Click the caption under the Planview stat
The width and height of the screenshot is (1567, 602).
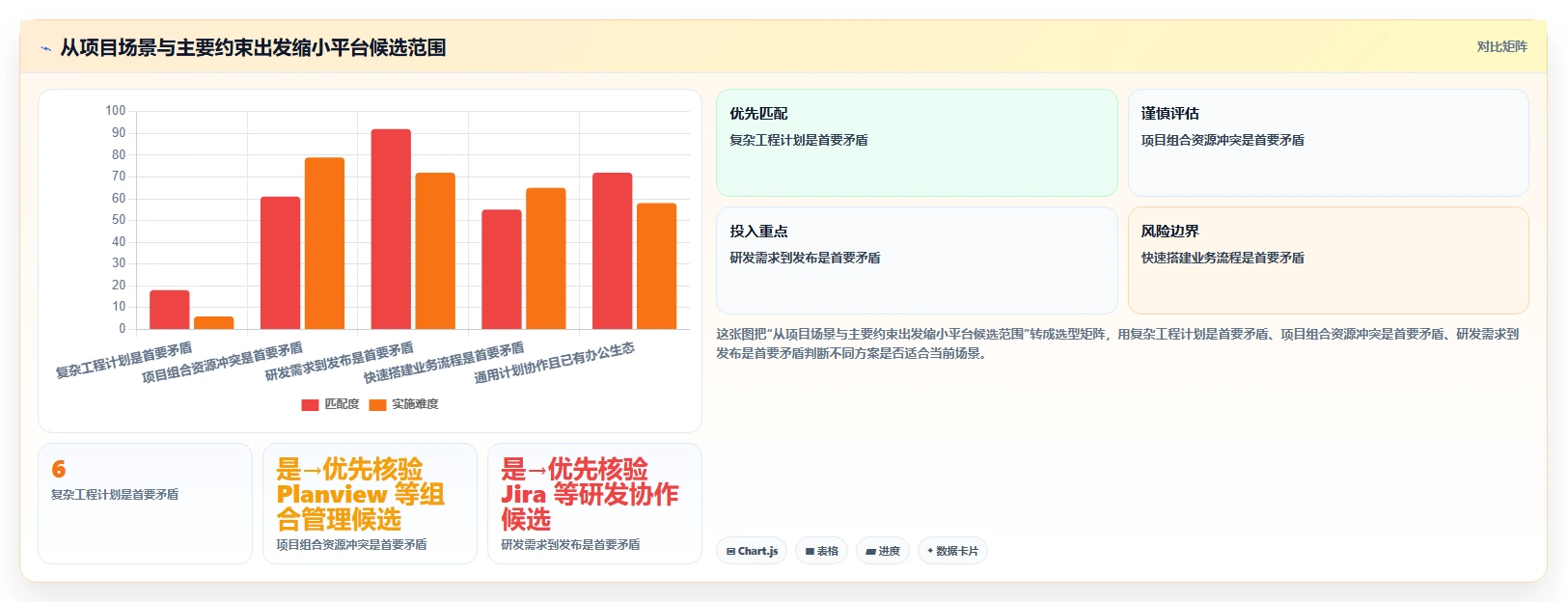coord(351,544)
